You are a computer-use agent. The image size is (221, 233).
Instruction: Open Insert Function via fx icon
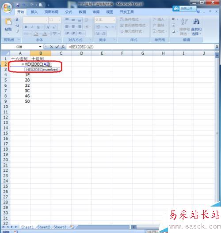pos(63,47)
